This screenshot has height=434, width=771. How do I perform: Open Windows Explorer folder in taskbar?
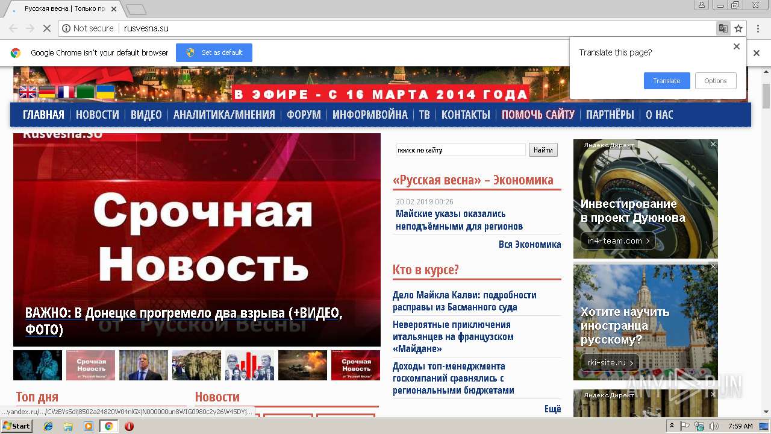[69, 426]
